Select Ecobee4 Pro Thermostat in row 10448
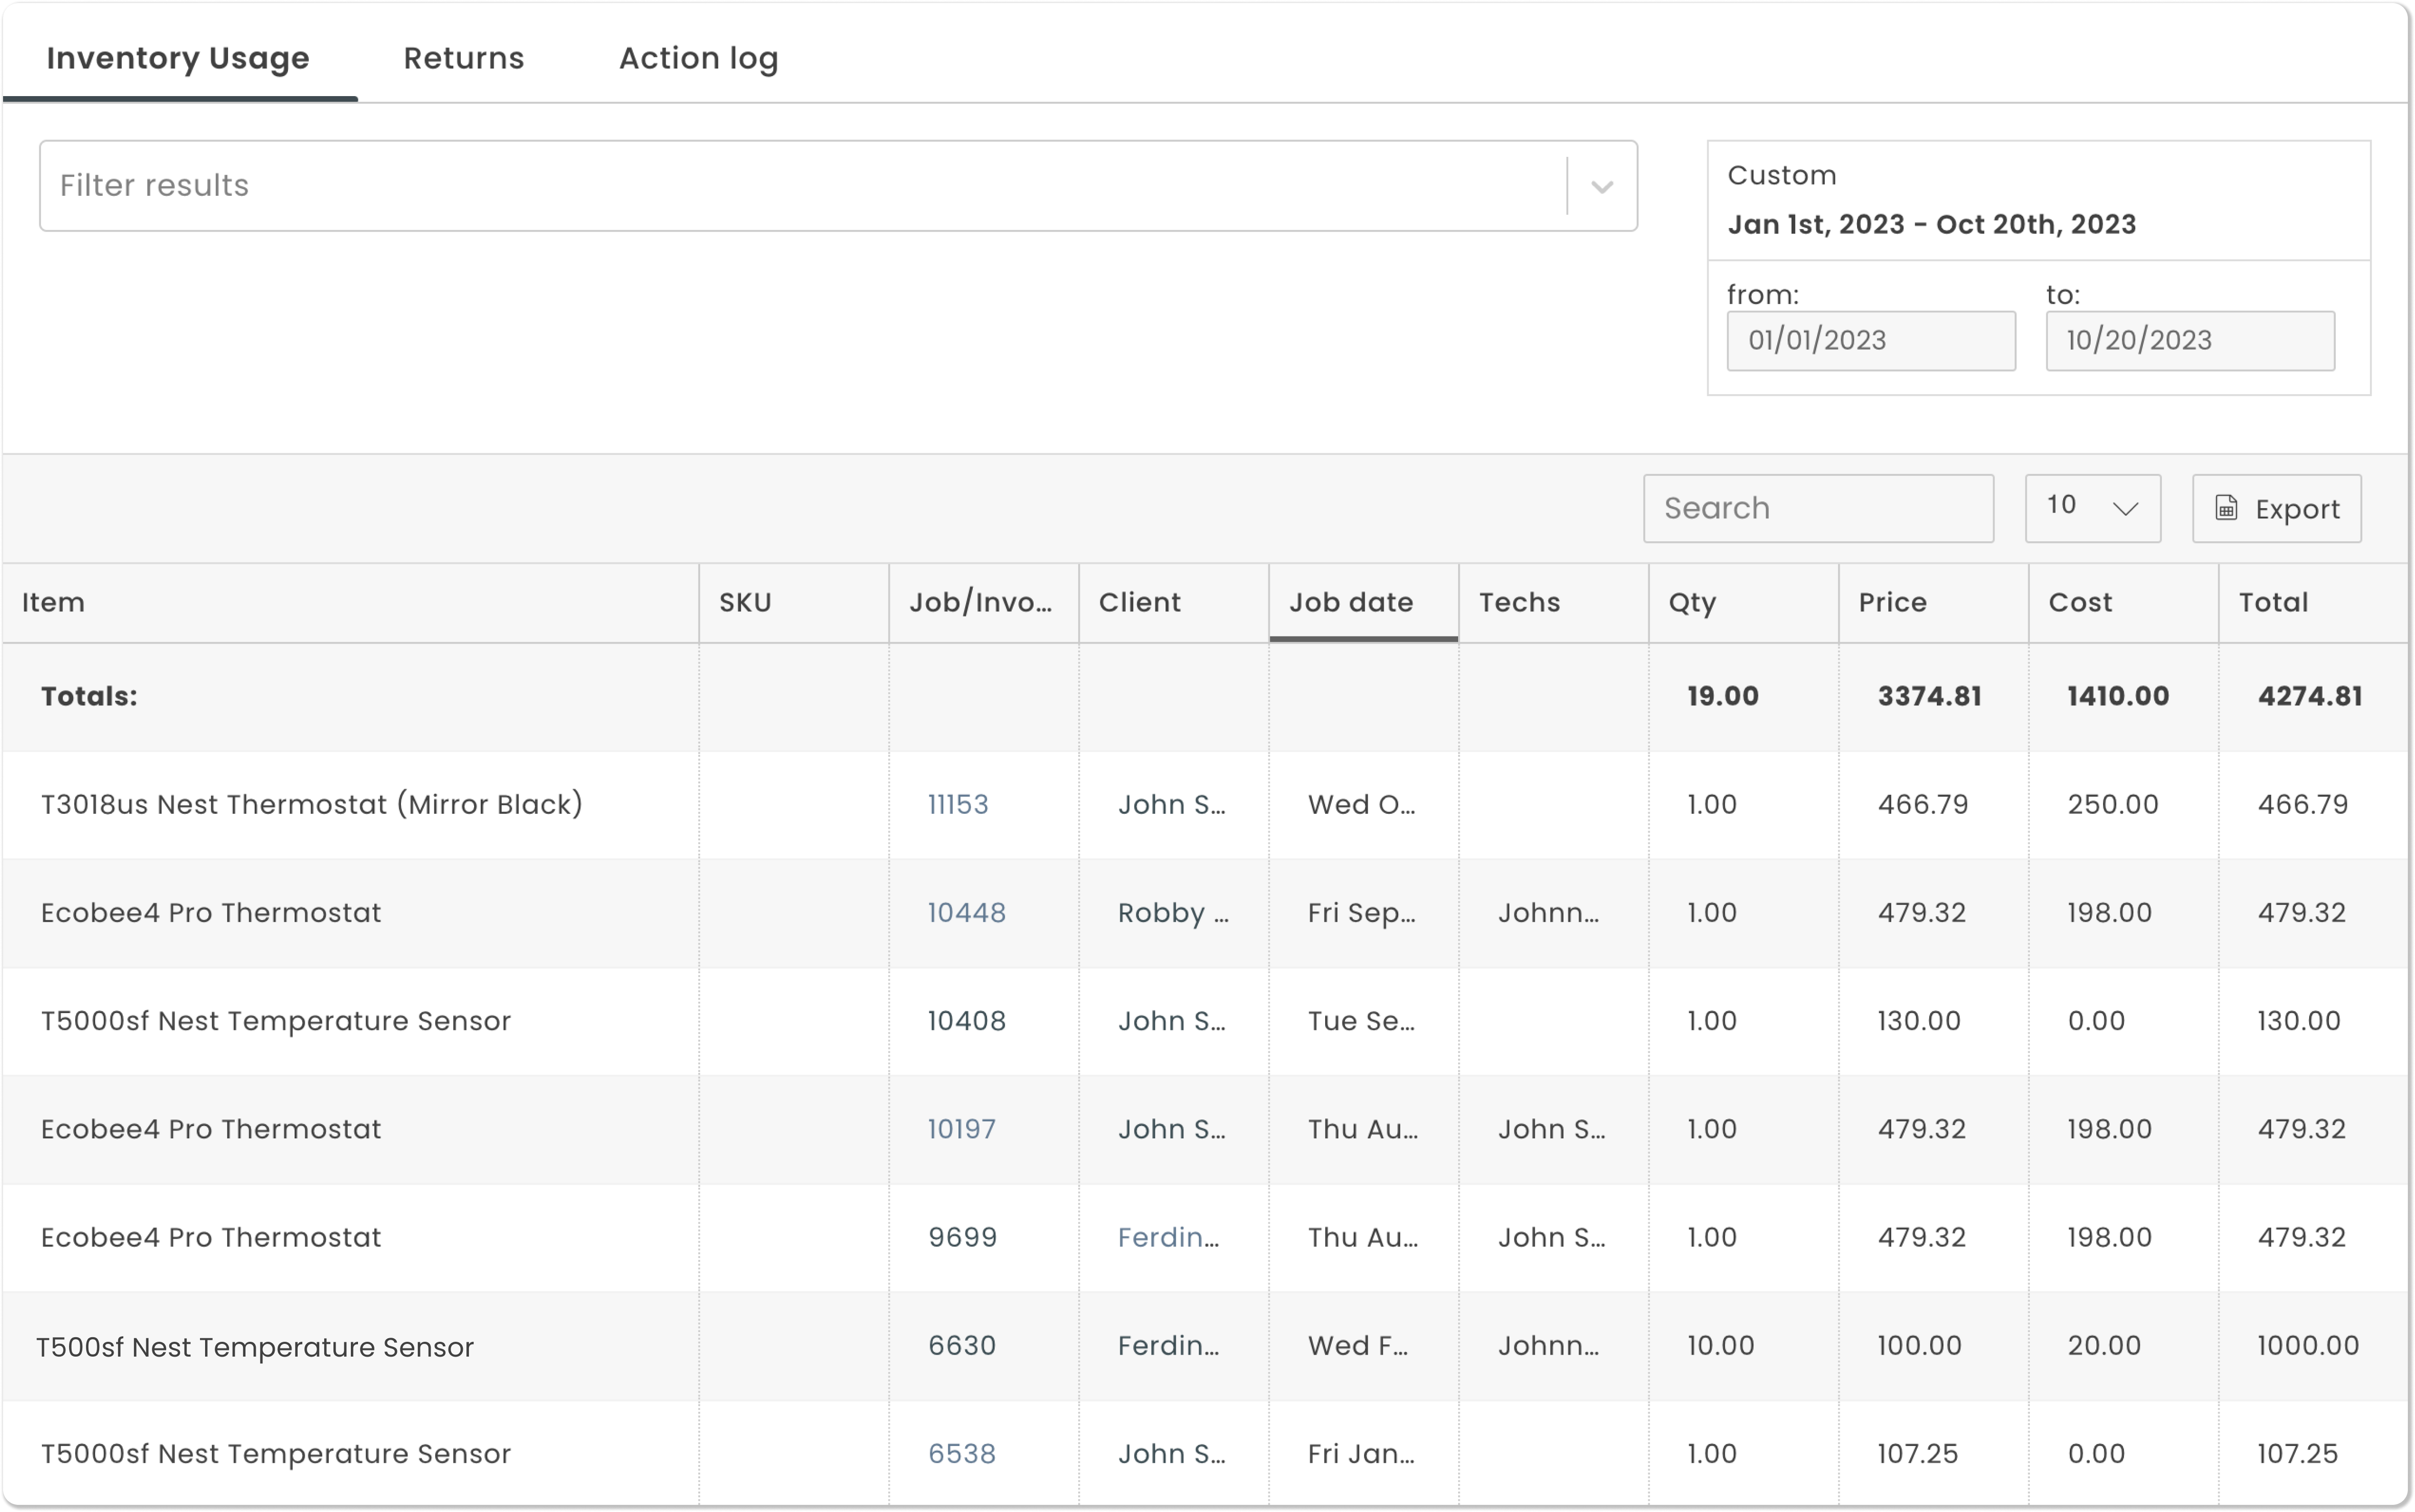Screen dimensions: 2415x1512 (x=211, y=913)
